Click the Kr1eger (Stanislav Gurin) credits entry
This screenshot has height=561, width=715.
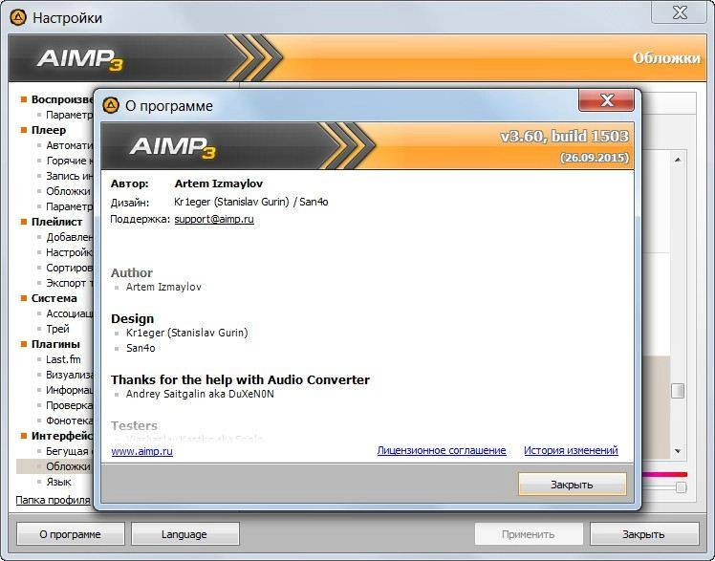click(187, 333)
